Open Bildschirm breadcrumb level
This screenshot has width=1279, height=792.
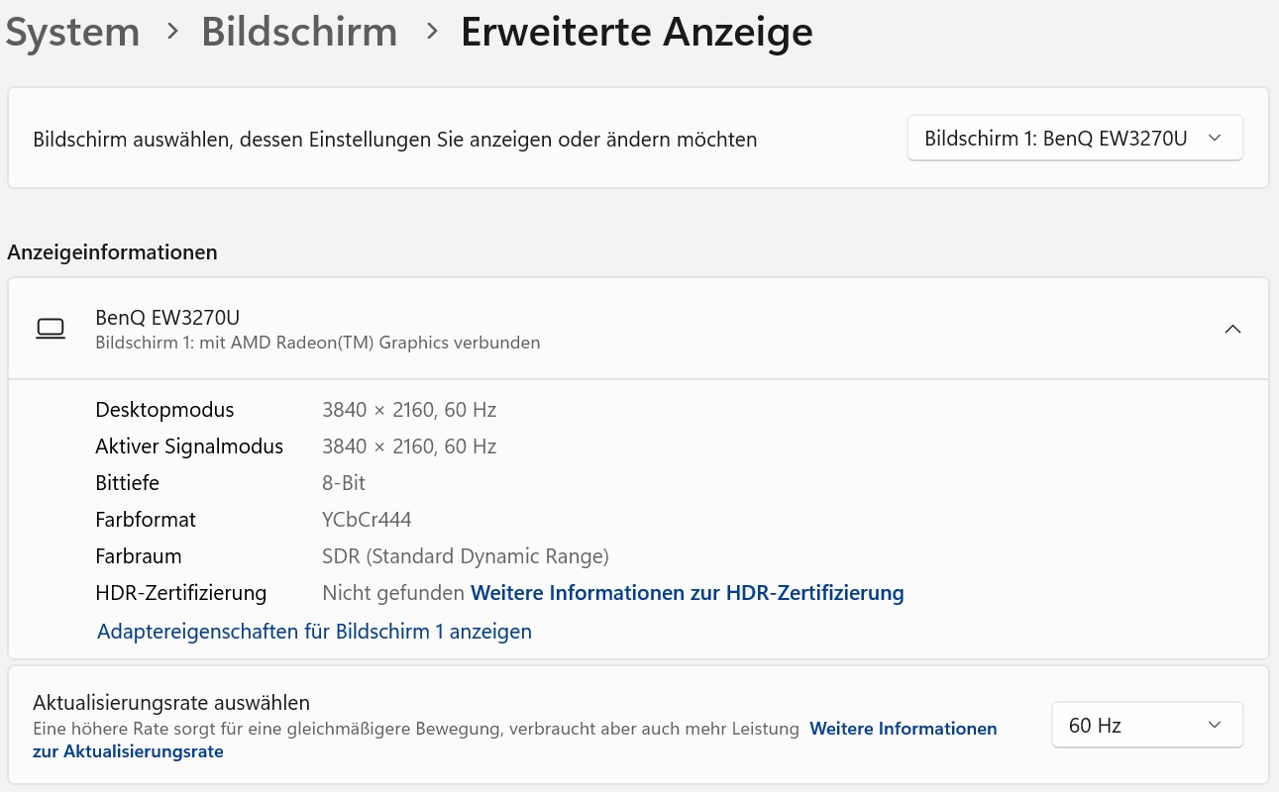click(x=299, y=32)
